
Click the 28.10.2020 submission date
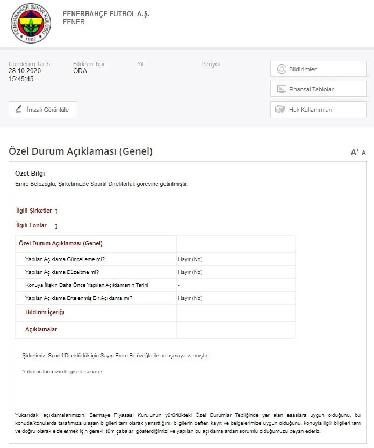click(x=25, y=71)
